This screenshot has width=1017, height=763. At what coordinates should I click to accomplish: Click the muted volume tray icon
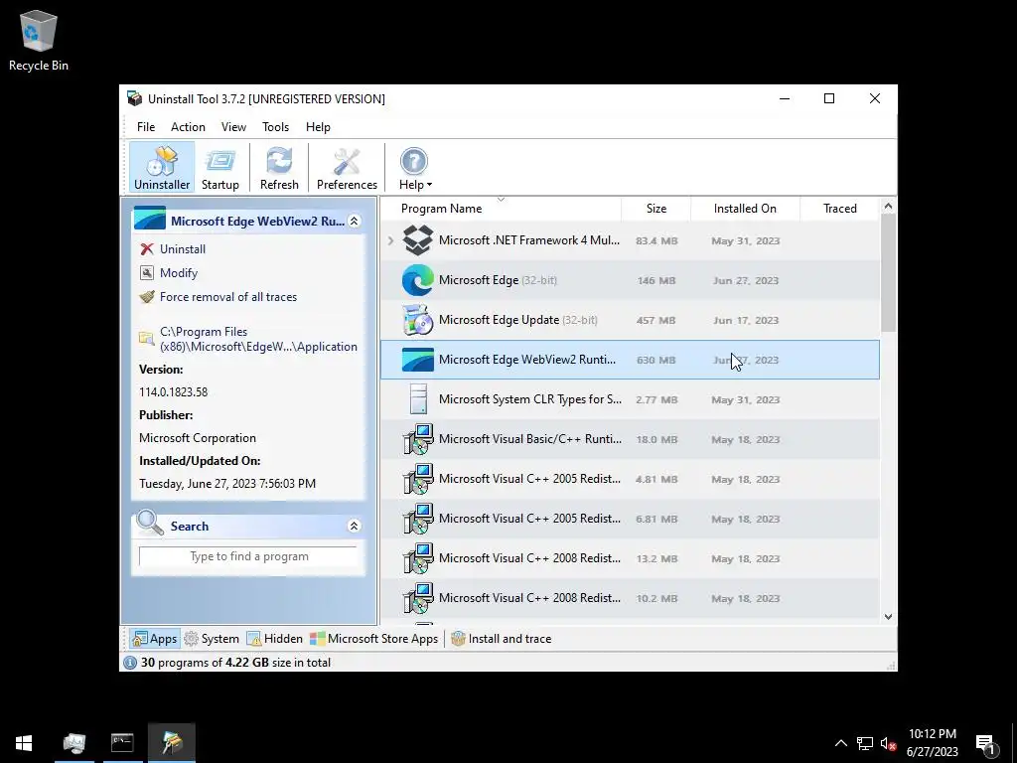pos(888,743)
